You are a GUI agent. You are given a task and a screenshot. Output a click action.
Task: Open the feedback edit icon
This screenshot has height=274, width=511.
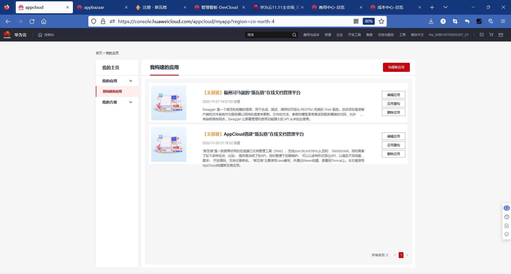point(507,226)
